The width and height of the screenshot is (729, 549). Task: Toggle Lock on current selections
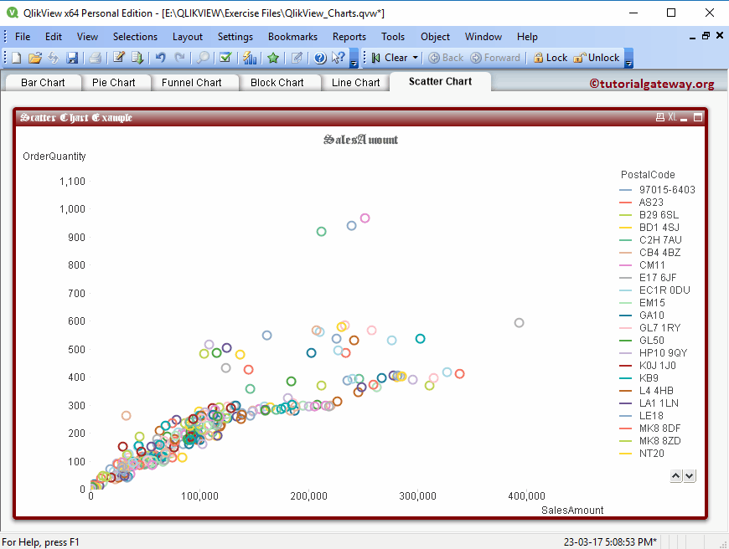click(551, 59)
